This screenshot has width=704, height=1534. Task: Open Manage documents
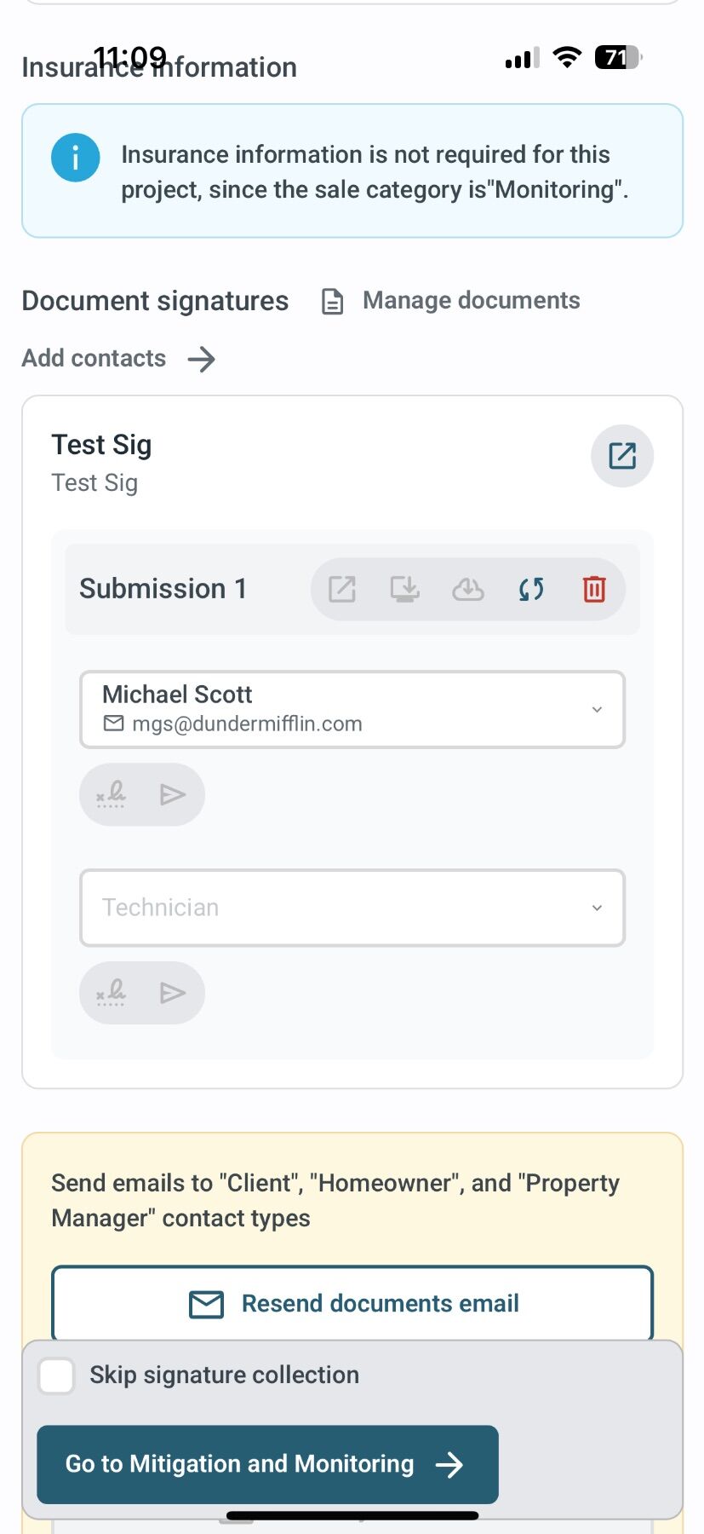click(451, 301)
